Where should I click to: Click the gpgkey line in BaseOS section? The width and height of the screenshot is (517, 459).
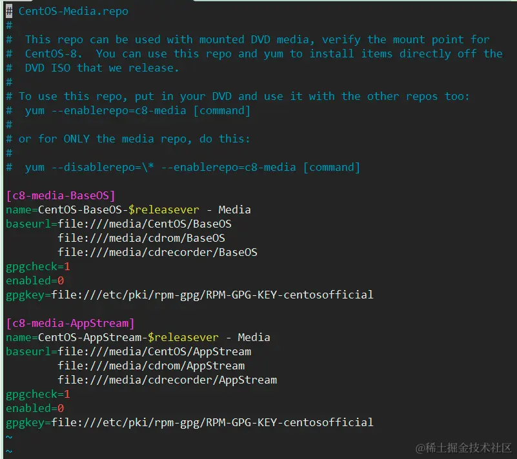[190, 295]
